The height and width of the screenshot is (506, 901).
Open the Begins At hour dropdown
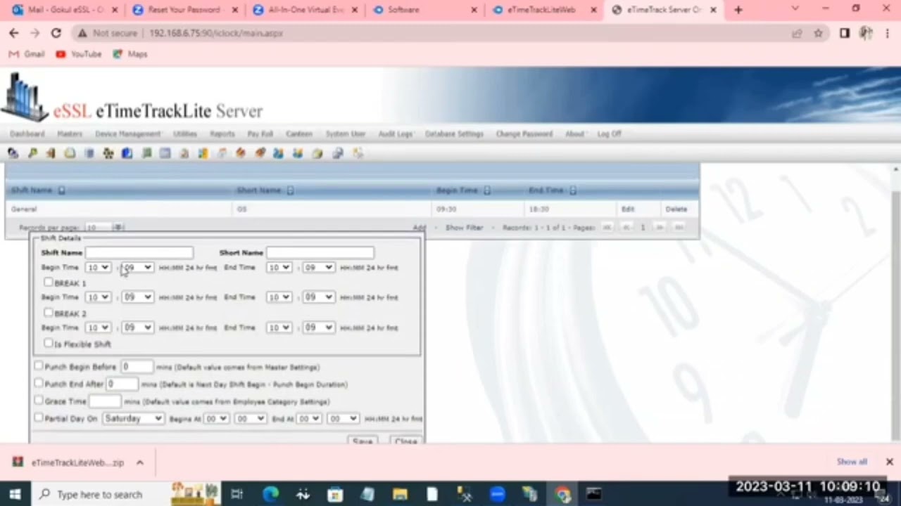216,418
